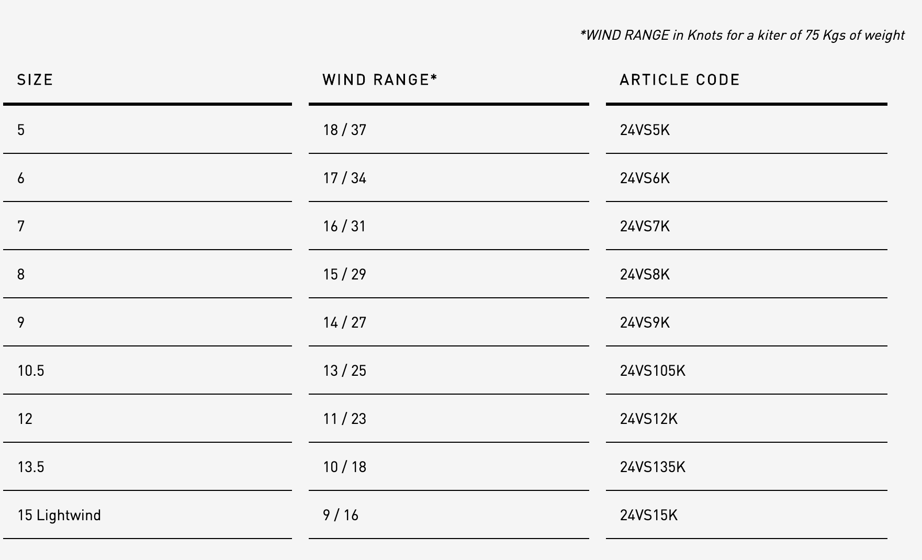Click article code 24VS105K
Viewport: 922px width, 560px height.
tap(653, 371)
